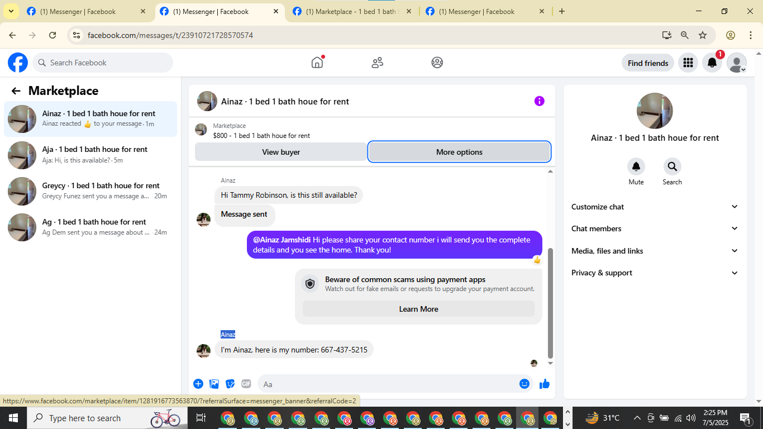Switch to first Messenger tab
This screenshot has height=429, width=763.
86,11
